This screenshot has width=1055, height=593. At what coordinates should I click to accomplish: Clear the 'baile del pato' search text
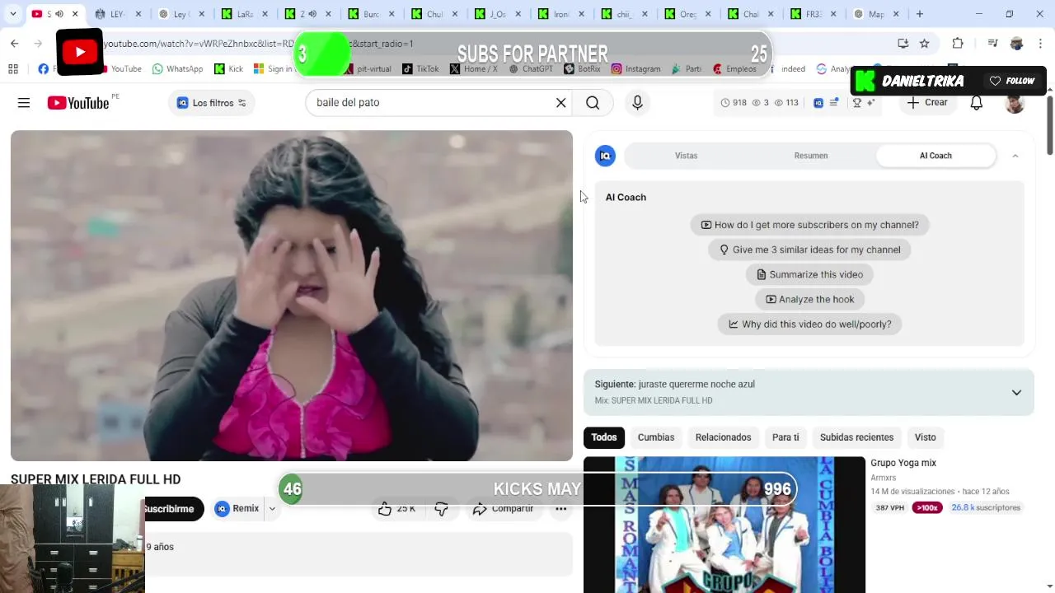(560, 103)
